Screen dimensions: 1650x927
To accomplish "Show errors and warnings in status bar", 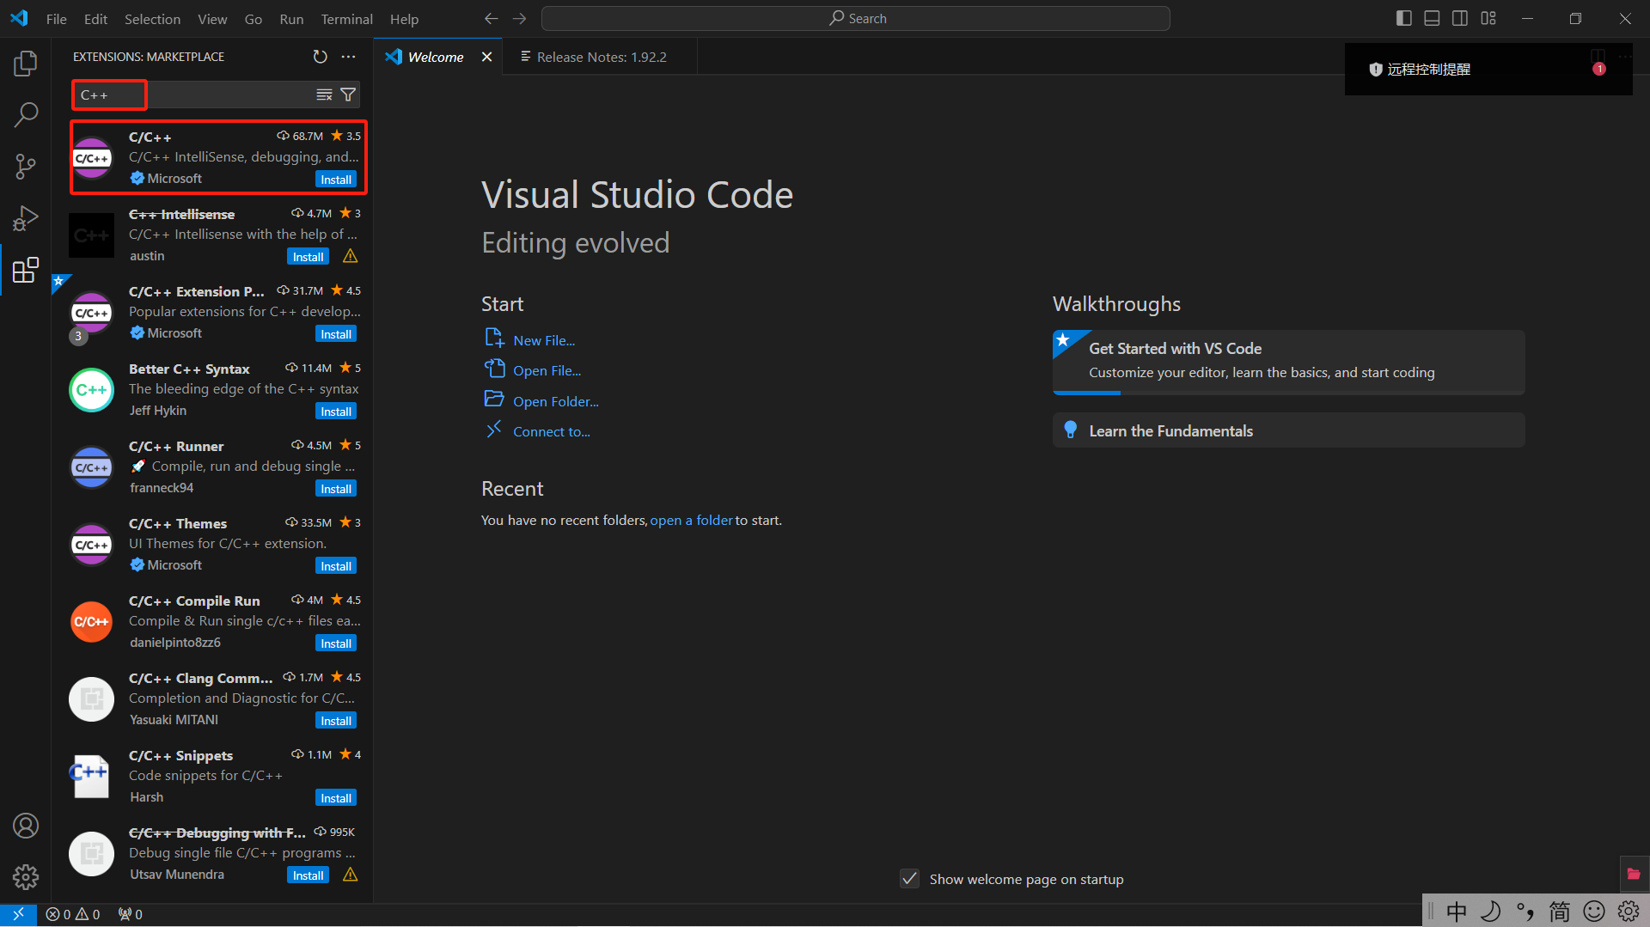I will [73, 914].
